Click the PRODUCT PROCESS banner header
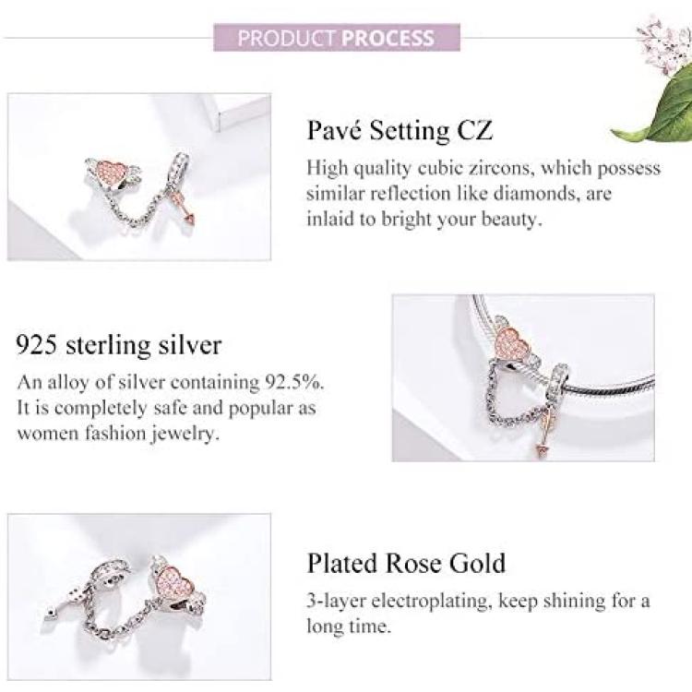 point(337,38)
